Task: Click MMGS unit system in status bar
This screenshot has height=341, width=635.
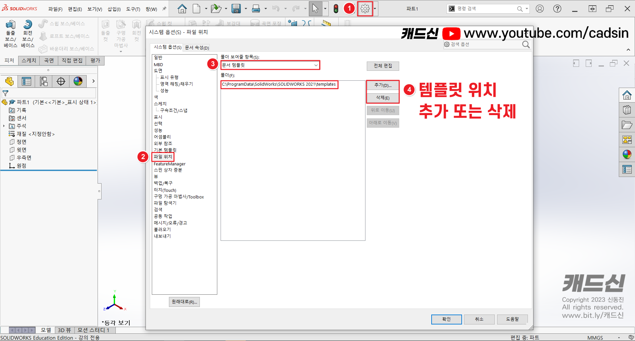Action: click(595, 338)
